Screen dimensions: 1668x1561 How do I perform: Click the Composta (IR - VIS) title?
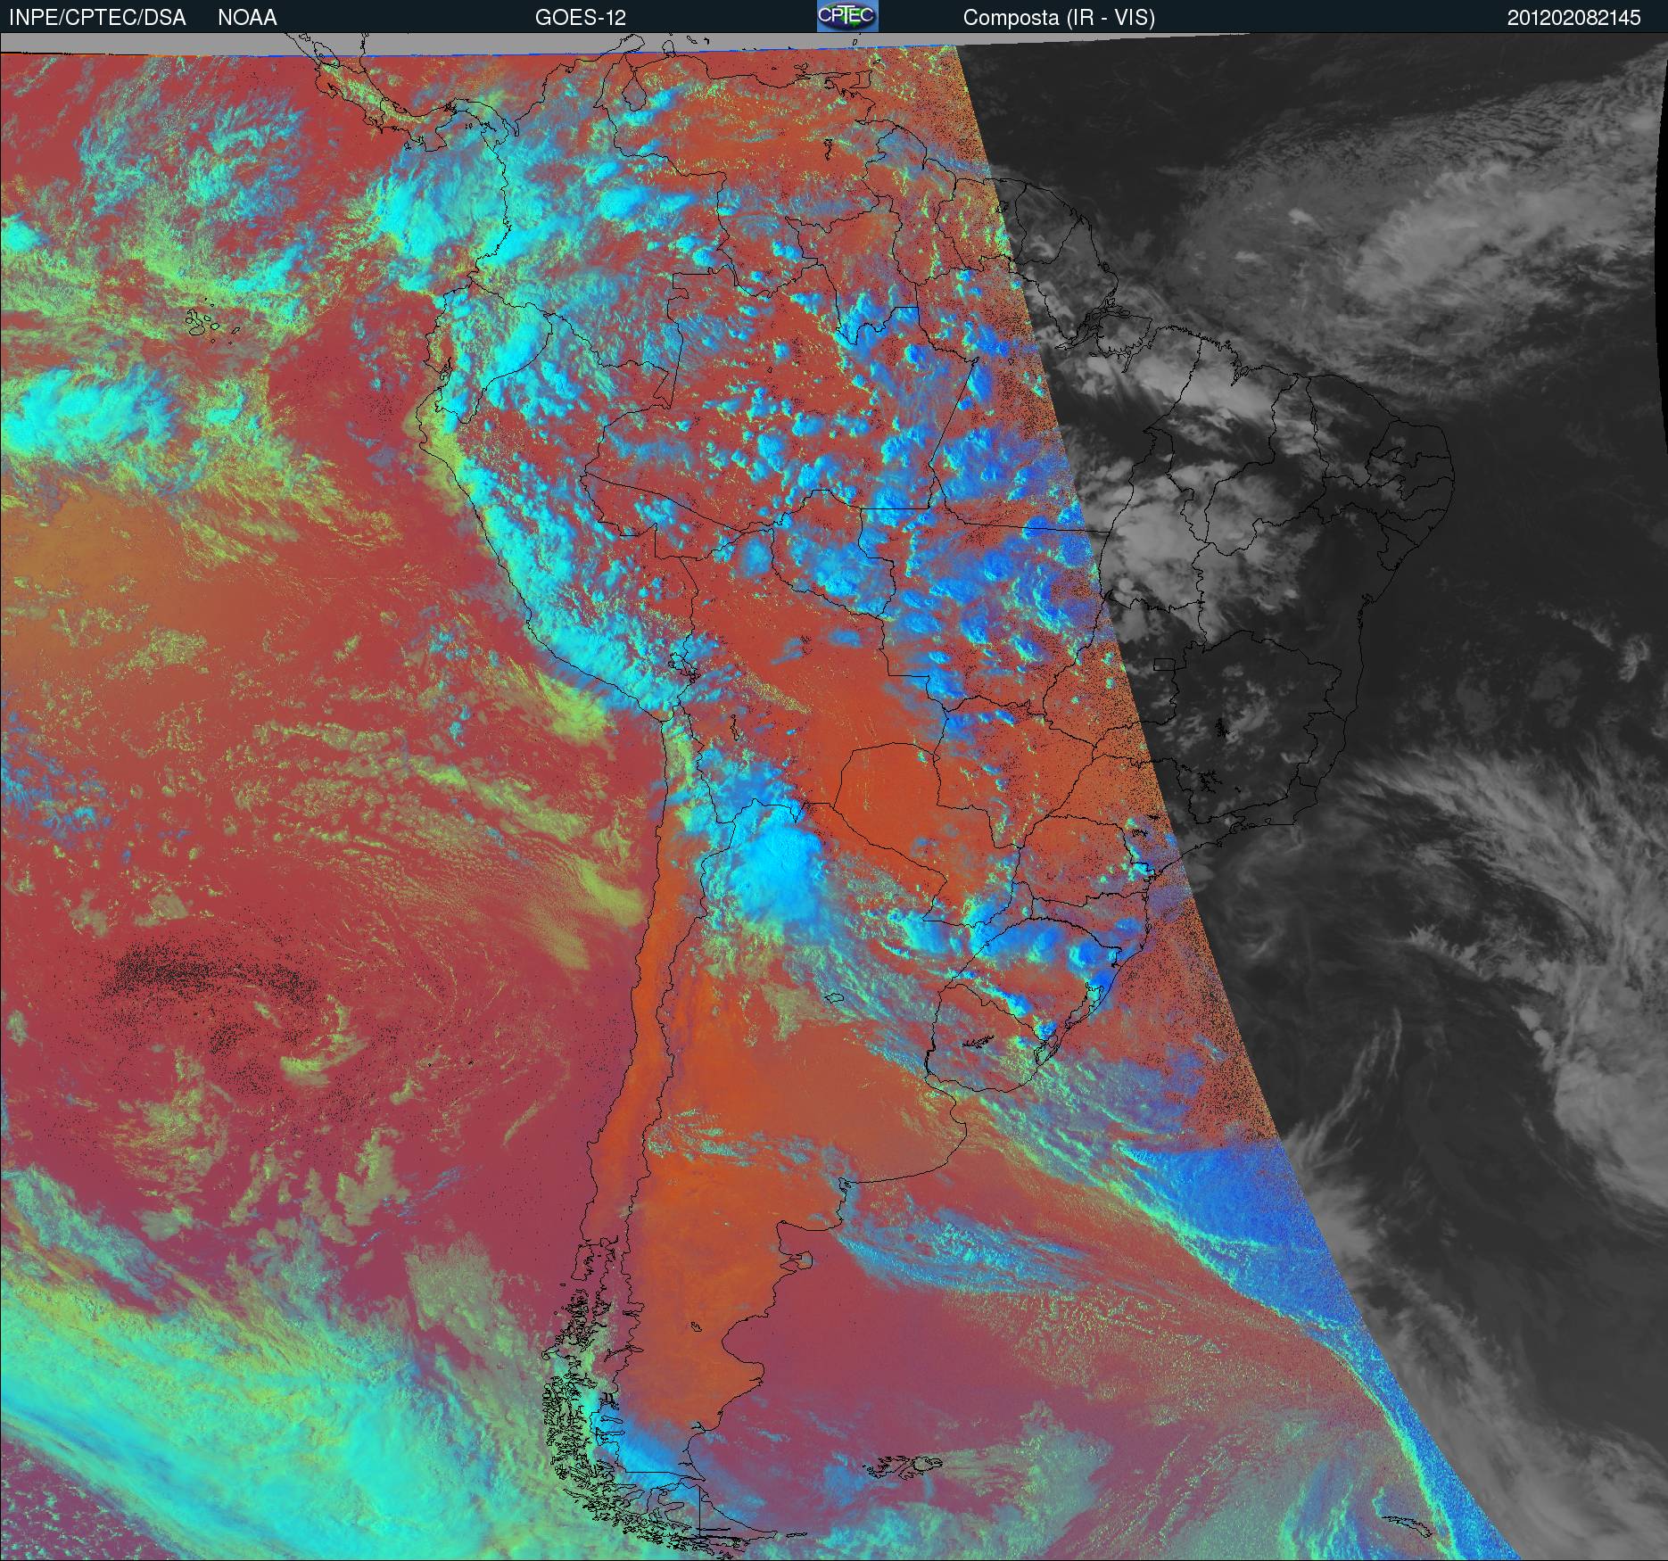tap(1059, 19)
